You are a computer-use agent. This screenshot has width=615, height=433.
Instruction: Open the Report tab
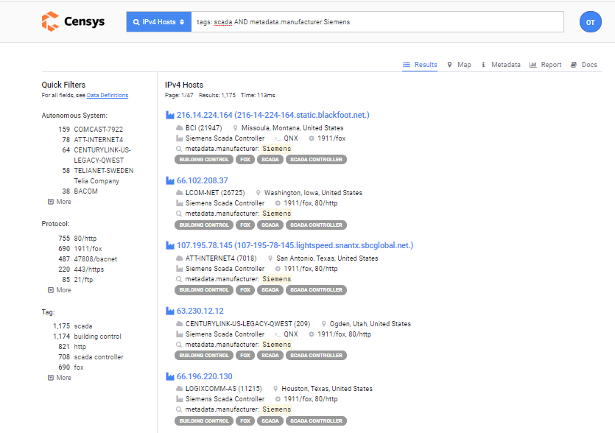pos(545,65)
